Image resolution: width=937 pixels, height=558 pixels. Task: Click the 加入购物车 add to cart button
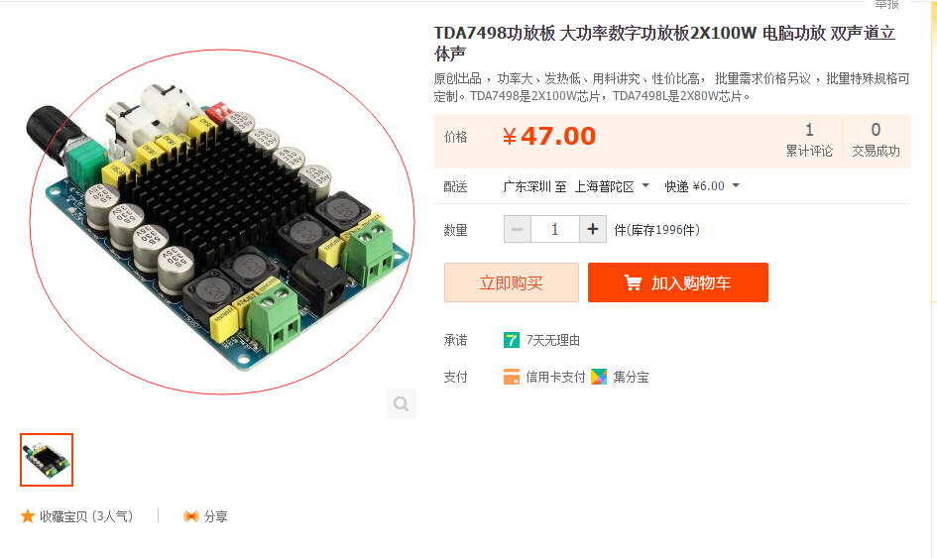(x=678, y=282)
